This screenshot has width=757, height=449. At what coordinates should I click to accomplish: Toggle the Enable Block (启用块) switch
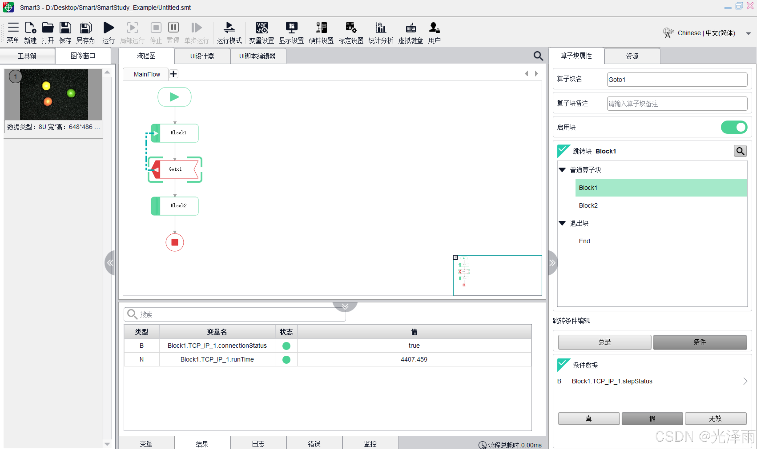[734, 127]
